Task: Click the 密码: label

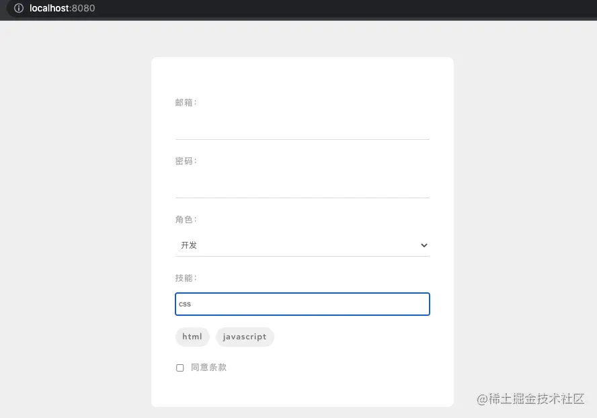Action: 186,161
